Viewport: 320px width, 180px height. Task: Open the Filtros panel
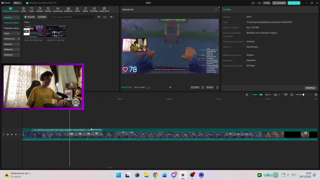(x=77, y=9)
